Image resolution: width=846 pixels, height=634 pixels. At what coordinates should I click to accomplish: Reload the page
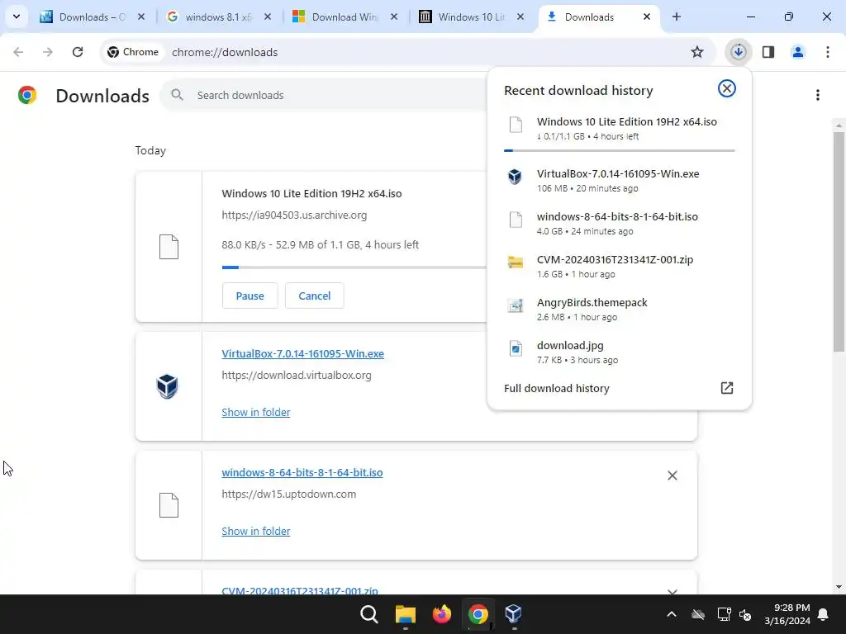(78, 52)
